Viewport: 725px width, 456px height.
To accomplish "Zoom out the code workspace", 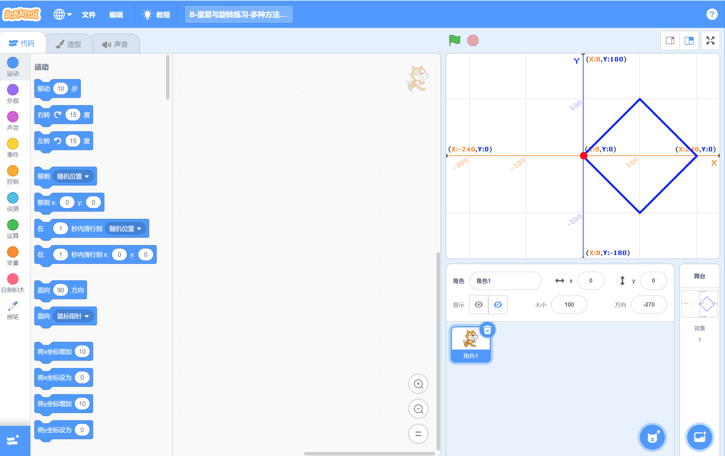I will click(418, 409).
